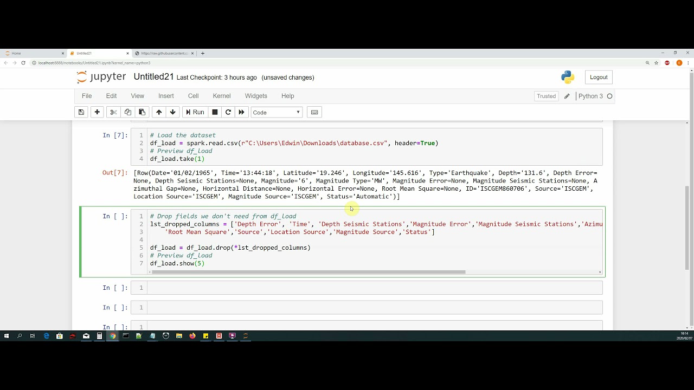Screen dimensions: 694x390
Task: Open the View menu
Action: (137, 96)
